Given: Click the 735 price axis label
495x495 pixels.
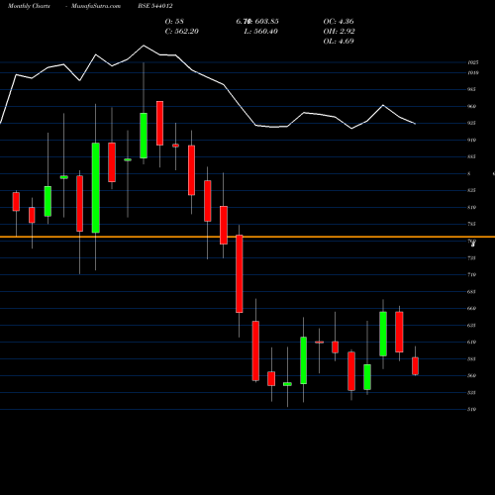Looking at the screenshot, I should click(x=471, y=258).
